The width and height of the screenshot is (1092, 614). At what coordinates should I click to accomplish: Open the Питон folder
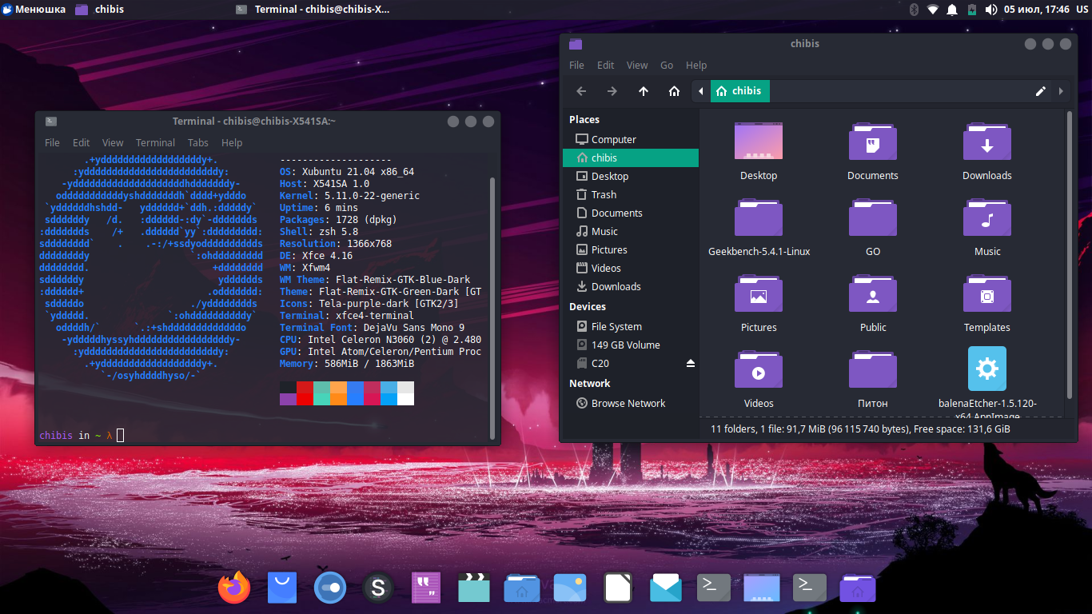(x=873, y=370)
